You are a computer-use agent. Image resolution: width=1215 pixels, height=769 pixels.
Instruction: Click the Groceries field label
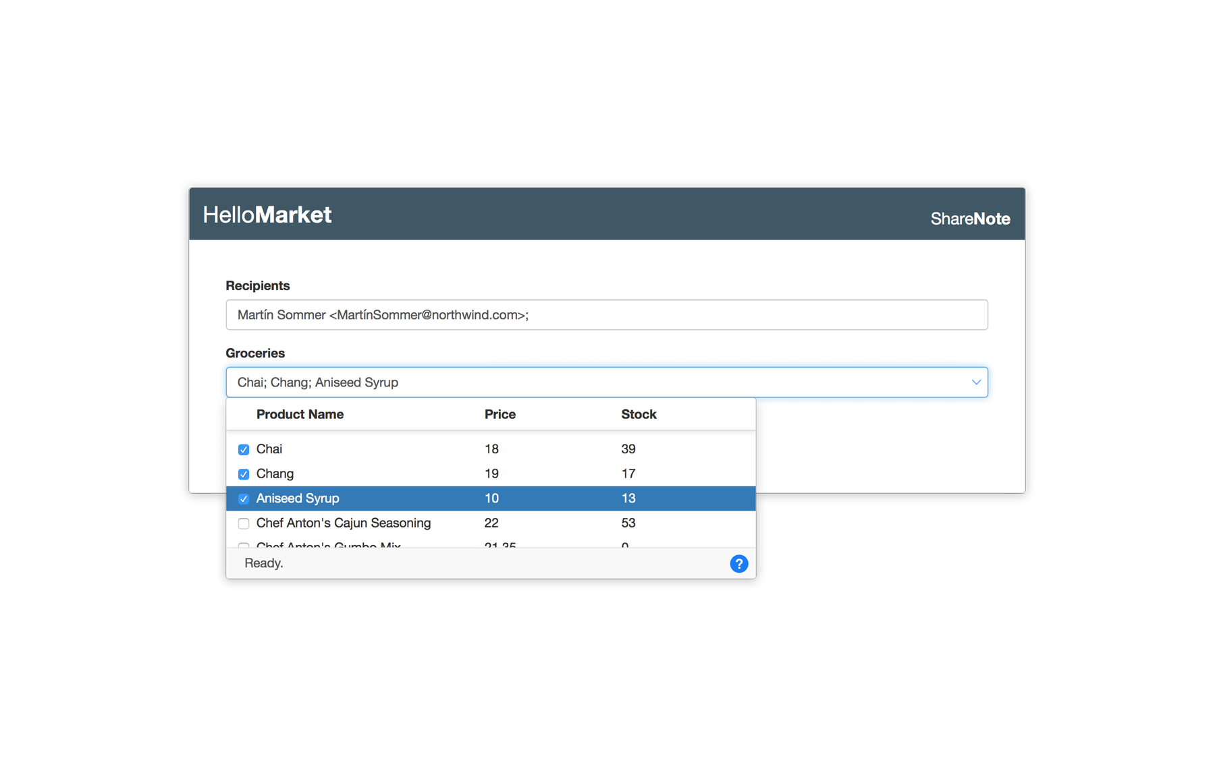pos(255,353)
